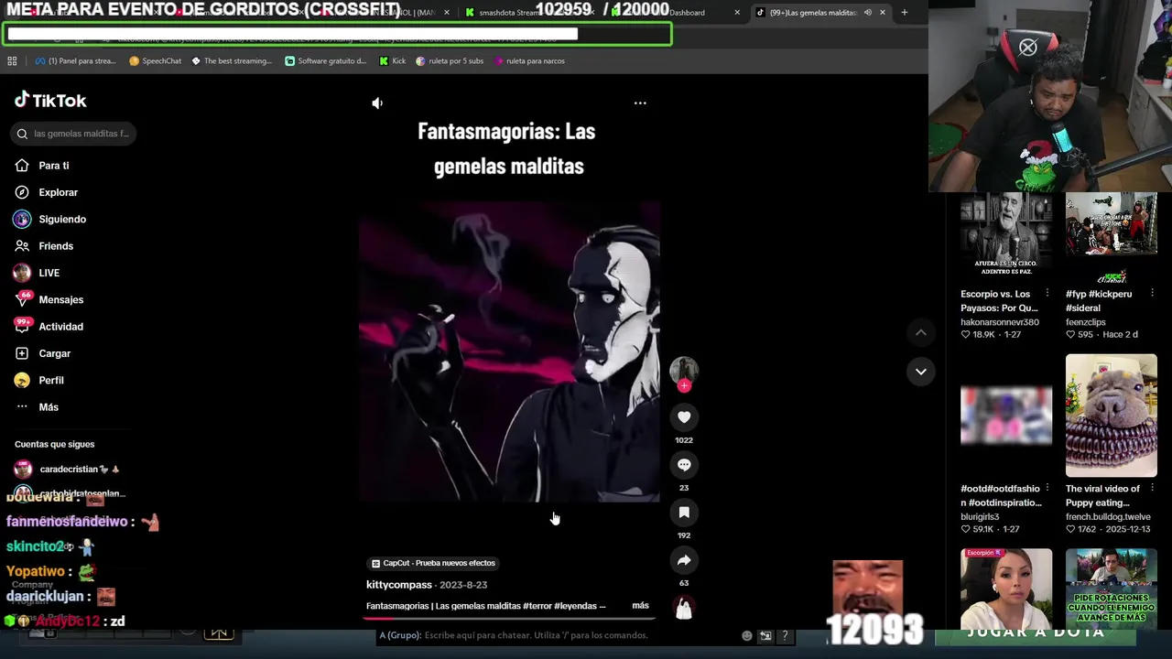Open the creator avatar beside the video

tap(684, 370)
